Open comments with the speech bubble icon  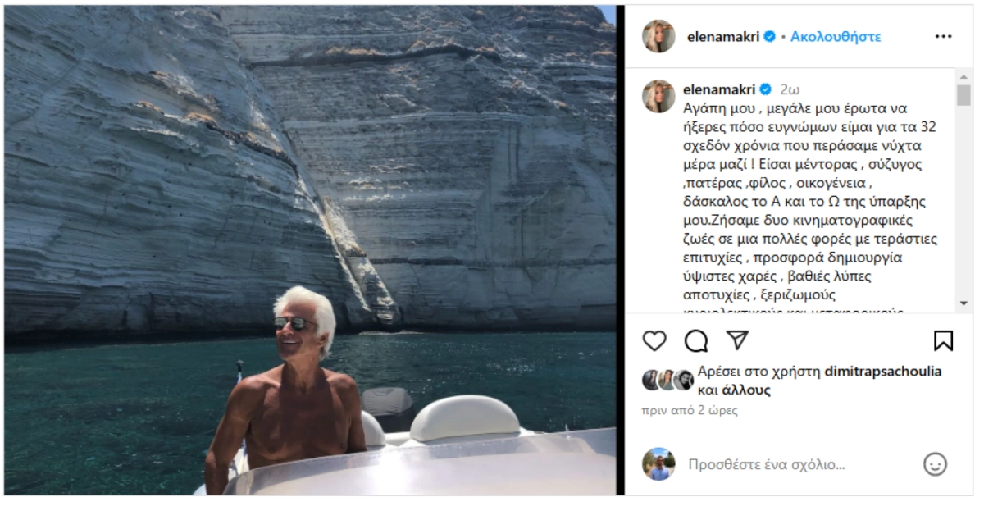pyautogui.click(x=696, y=340)
